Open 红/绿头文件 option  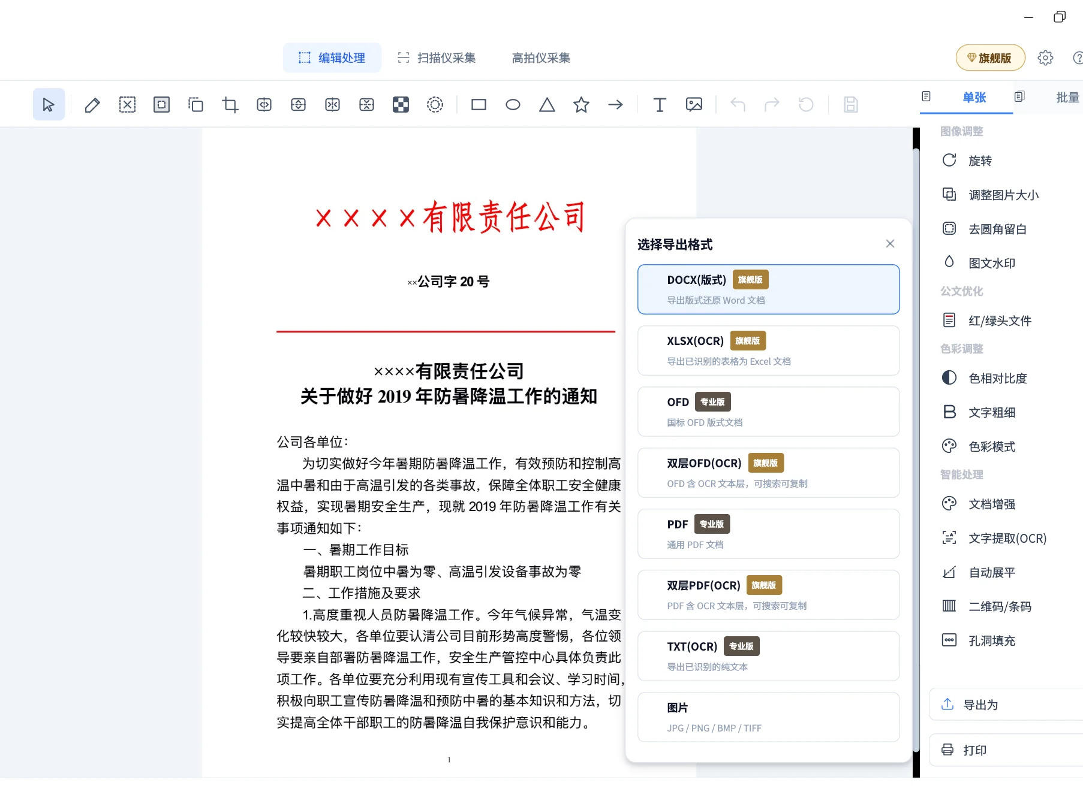coord(986,321)
